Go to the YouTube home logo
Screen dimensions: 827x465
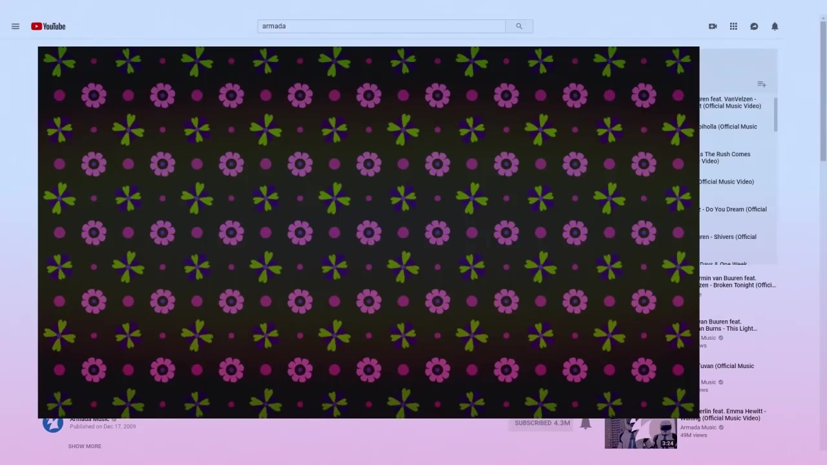point(48,26)
